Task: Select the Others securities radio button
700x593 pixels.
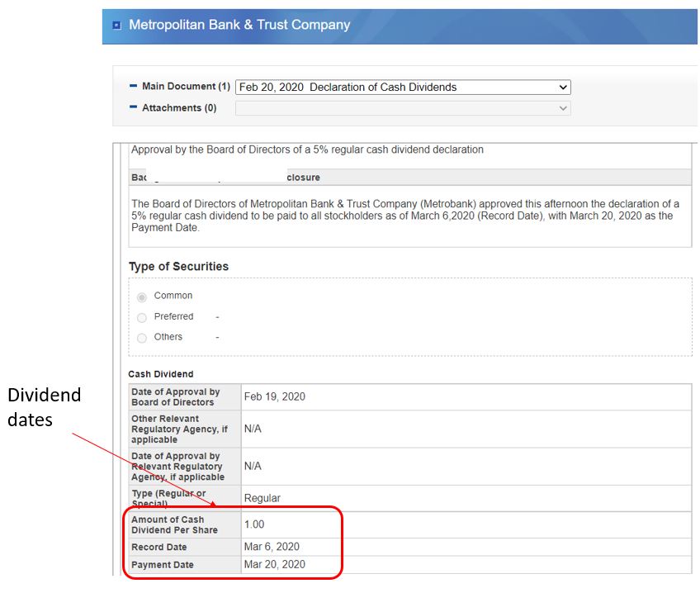Action: click(142, 338)
